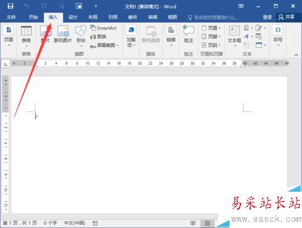This screenshot has height=228, width=302.
Task: Switch to read mode view in status bar
Action: point(193,223)
